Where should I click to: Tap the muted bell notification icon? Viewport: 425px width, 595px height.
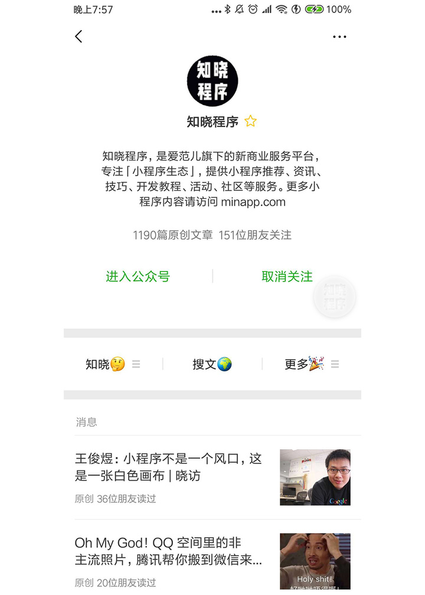coord(240,9)
